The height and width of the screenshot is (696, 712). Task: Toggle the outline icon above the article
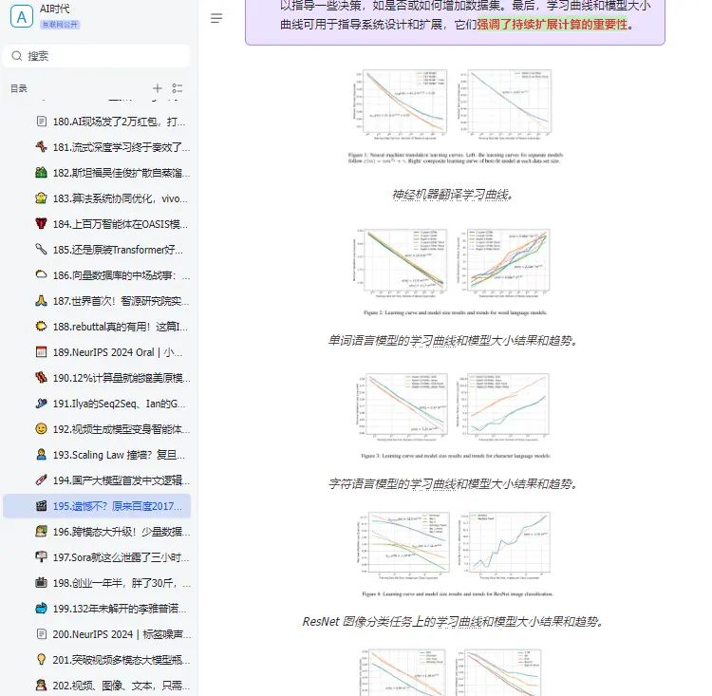point(216,18)
